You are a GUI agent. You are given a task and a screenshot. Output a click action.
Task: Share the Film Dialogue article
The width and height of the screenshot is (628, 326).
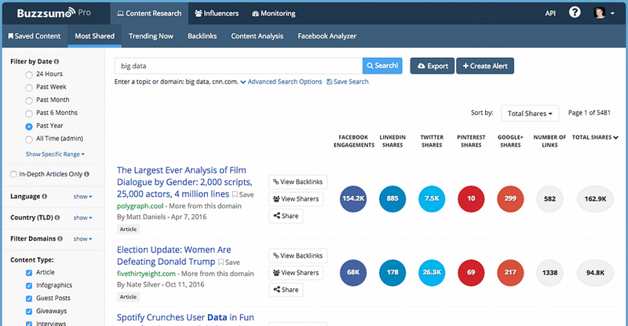(x=286, y=216)
